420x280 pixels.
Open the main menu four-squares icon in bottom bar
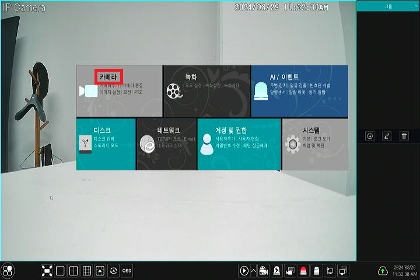(8, 271)
